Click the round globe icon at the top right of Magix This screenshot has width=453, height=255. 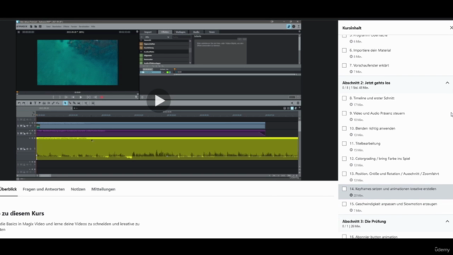tap(294, 26)
